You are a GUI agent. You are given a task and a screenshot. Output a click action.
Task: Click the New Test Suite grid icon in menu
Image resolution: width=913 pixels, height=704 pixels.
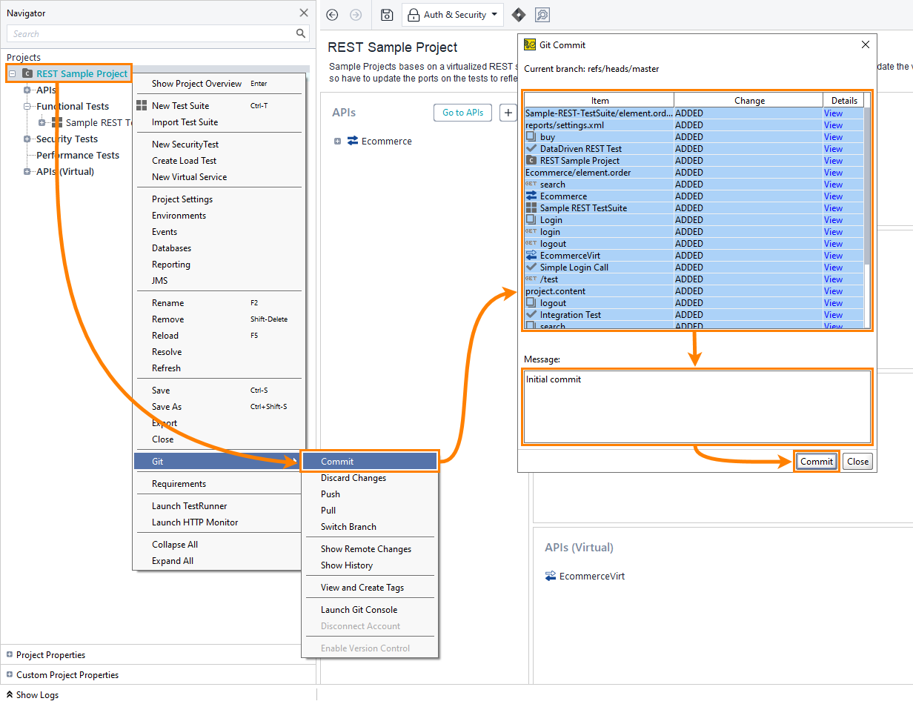pyautogui.click(x=142, y=105)
